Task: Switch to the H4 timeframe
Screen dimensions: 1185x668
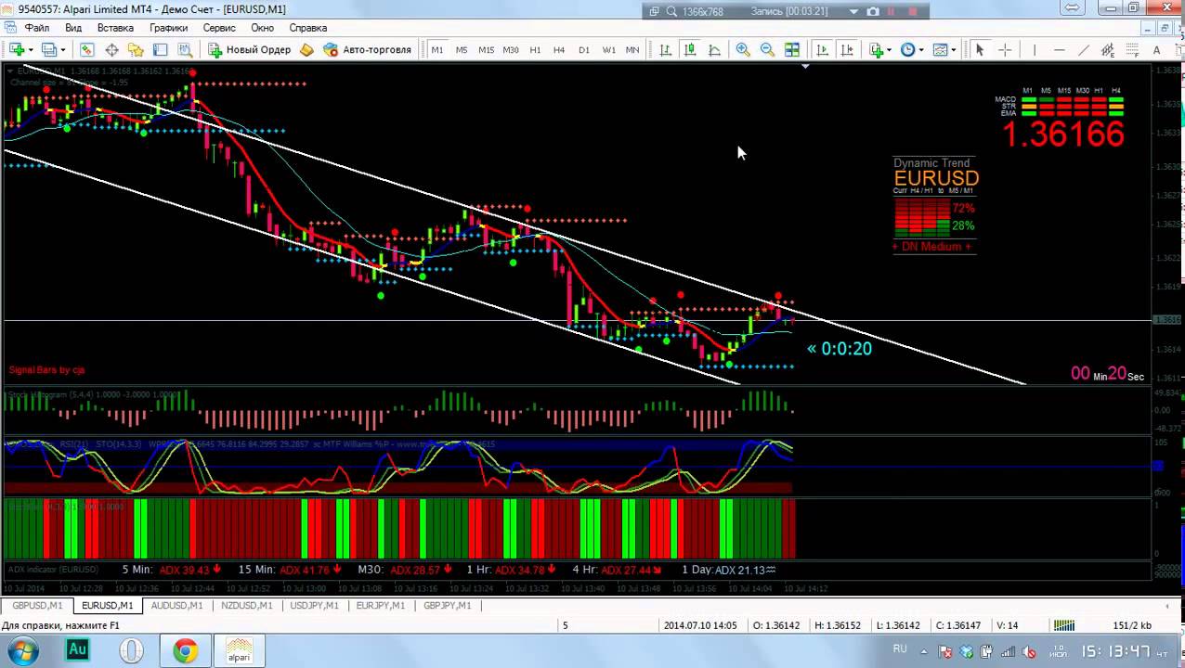Action: [x=559, y=49]
